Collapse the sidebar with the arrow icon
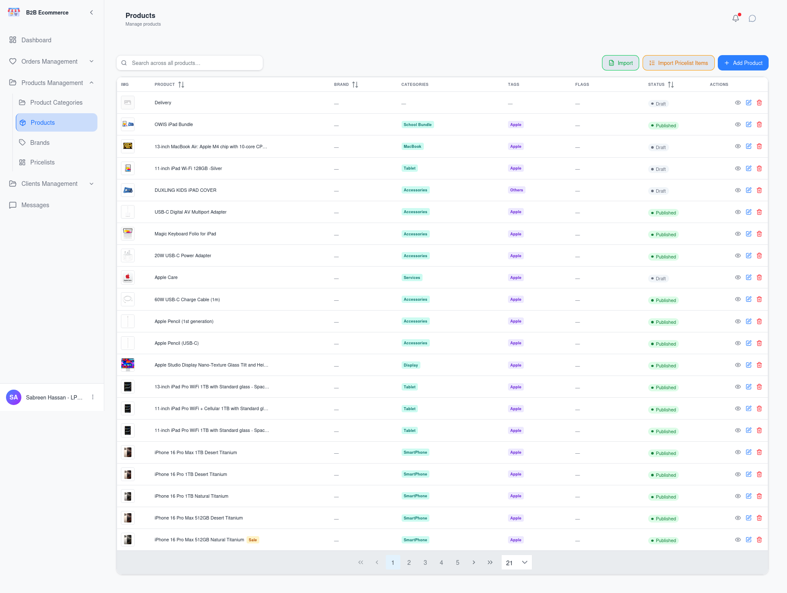Screen dimensions: 787x593 91,12
